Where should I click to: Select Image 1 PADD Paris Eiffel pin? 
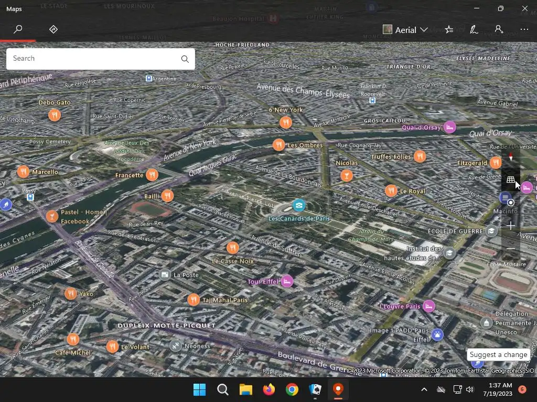437,334
